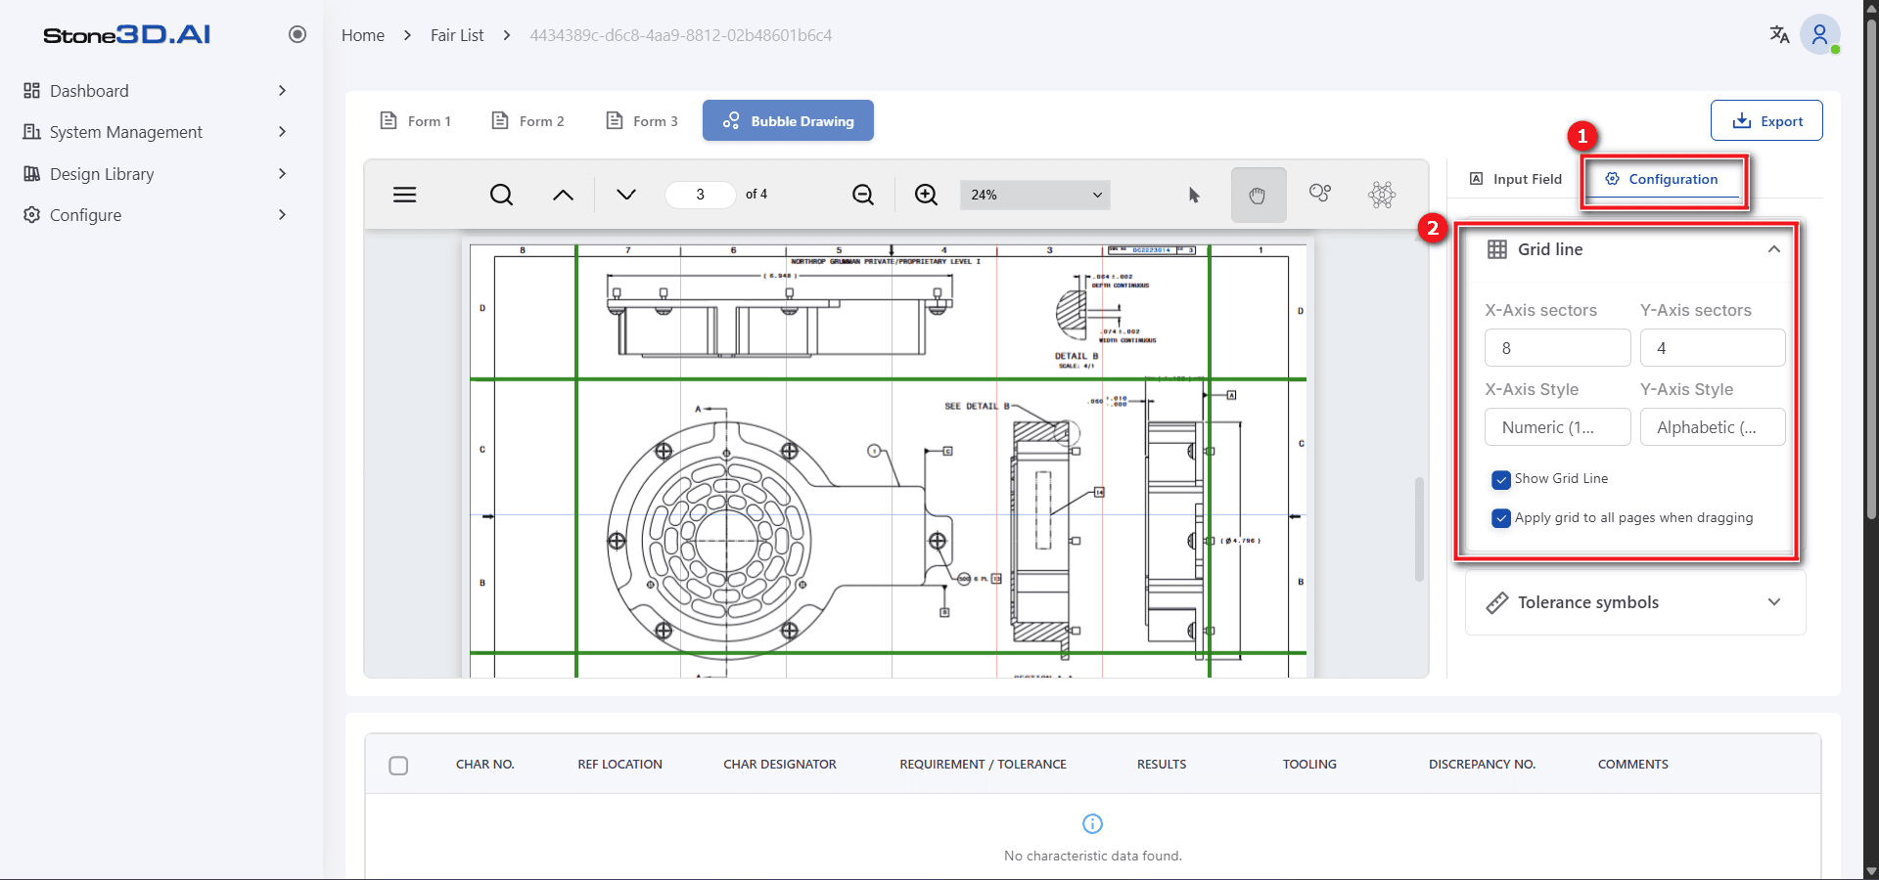The image size is (1879, 880).
Task: Expand the Design Library chevron
Action: coord(282,173)
